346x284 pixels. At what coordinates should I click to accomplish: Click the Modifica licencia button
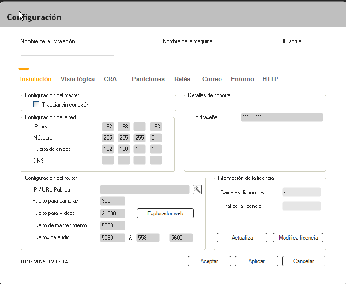click(x=298, y=238)
